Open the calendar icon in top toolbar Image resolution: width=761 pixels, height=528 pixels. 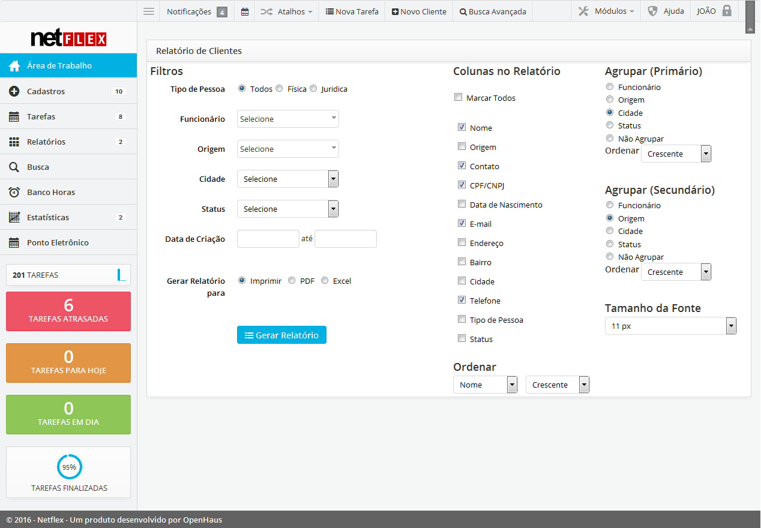coord(245,11)
